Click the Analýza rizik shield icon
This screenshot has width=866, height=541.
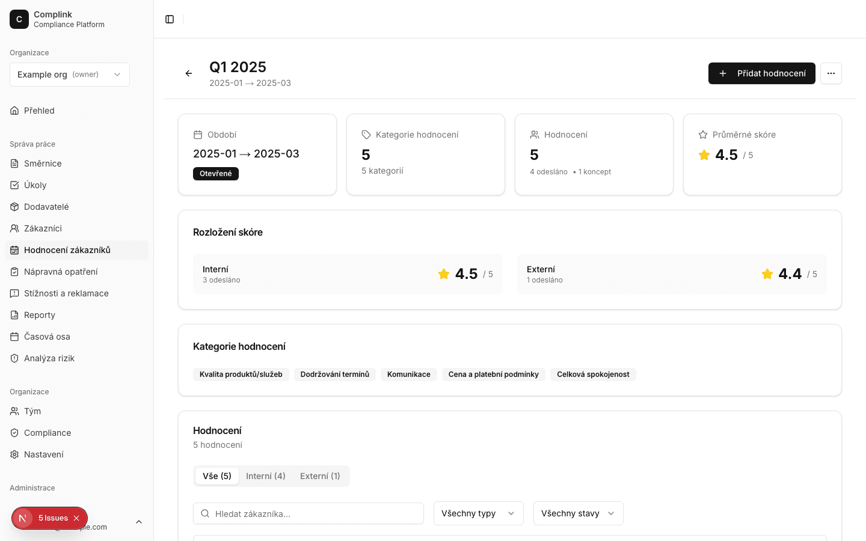click(14, 358)
